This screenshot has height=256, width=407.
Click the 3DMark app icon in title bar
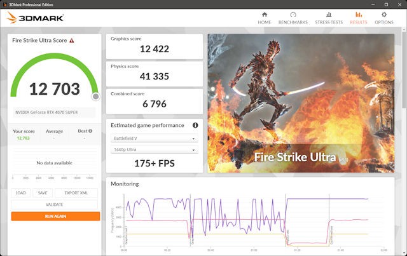[4, 4]
